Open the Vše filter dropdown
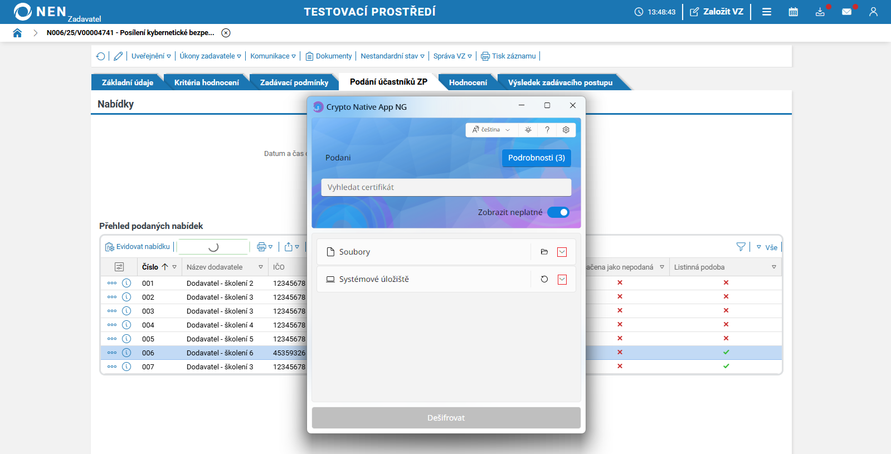Screen dimensions: 891x454 [x=767, y=247]
